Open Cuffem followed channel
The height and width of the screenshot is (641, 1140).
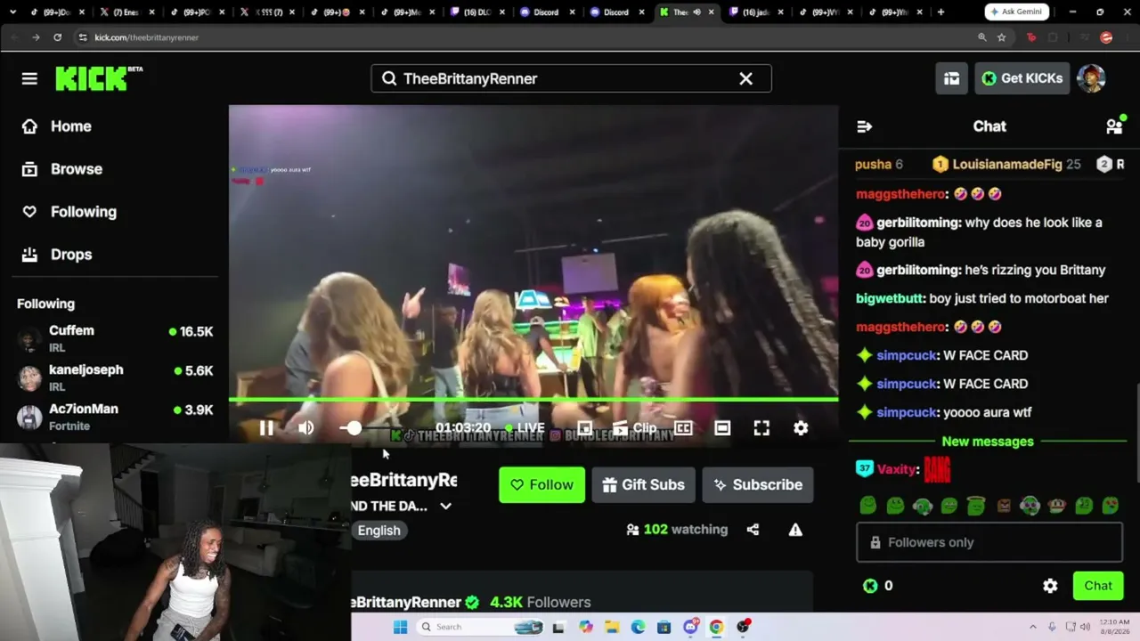115,338
